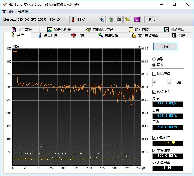Open options with the yellow tools icon

tap(127, 19)
